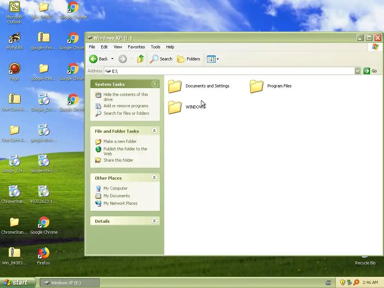Go up one folder level

tap(141, 59)
